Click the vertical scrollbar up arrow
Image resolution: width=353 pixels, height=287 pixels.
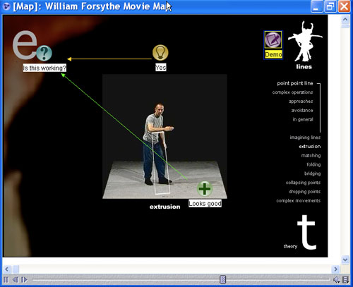coord(345,19)
